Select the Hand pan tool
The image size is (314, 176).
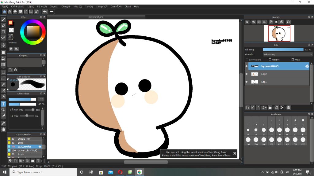(x=3, y=130)
